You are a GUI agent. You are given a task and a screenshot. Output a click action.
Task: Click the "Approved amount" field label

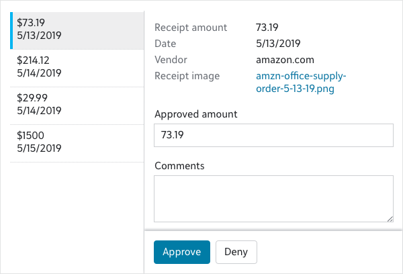coord(195,114)
